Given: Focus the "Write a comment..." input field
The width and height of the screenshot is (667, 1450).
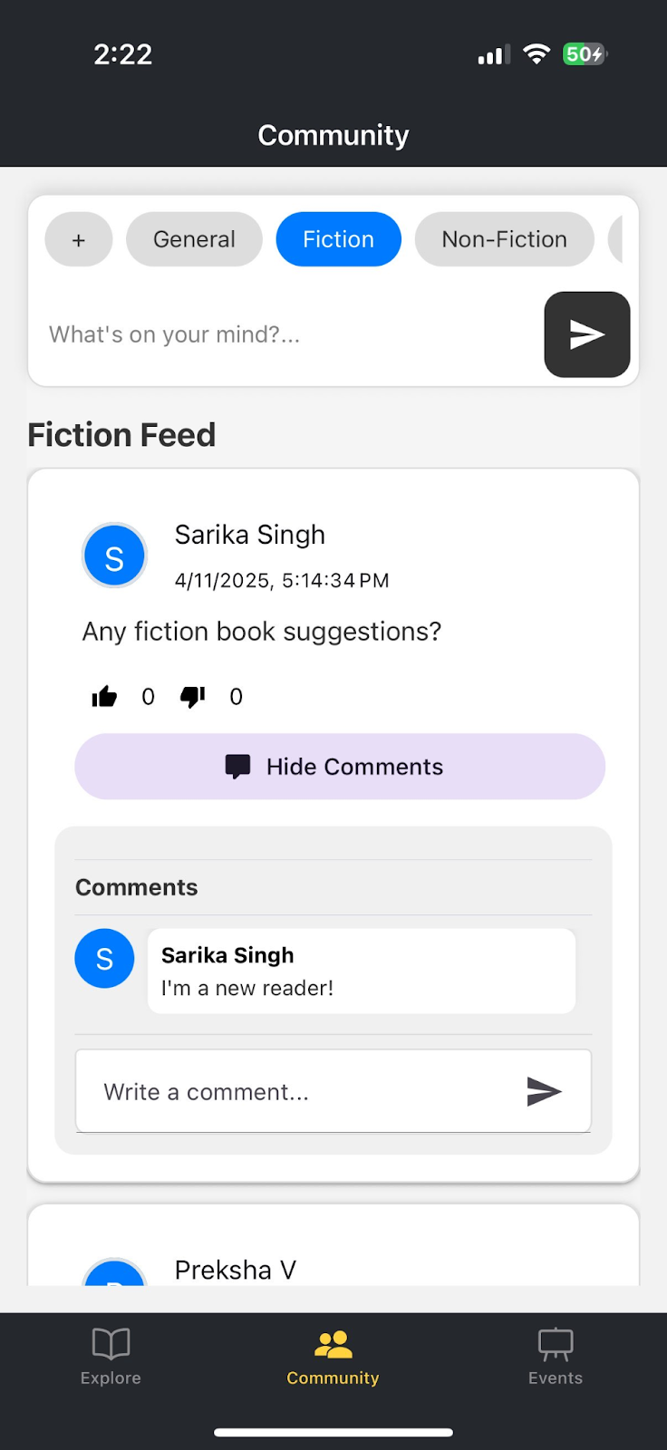Looking at the screenshot, I should click(x=299, y=1091).
